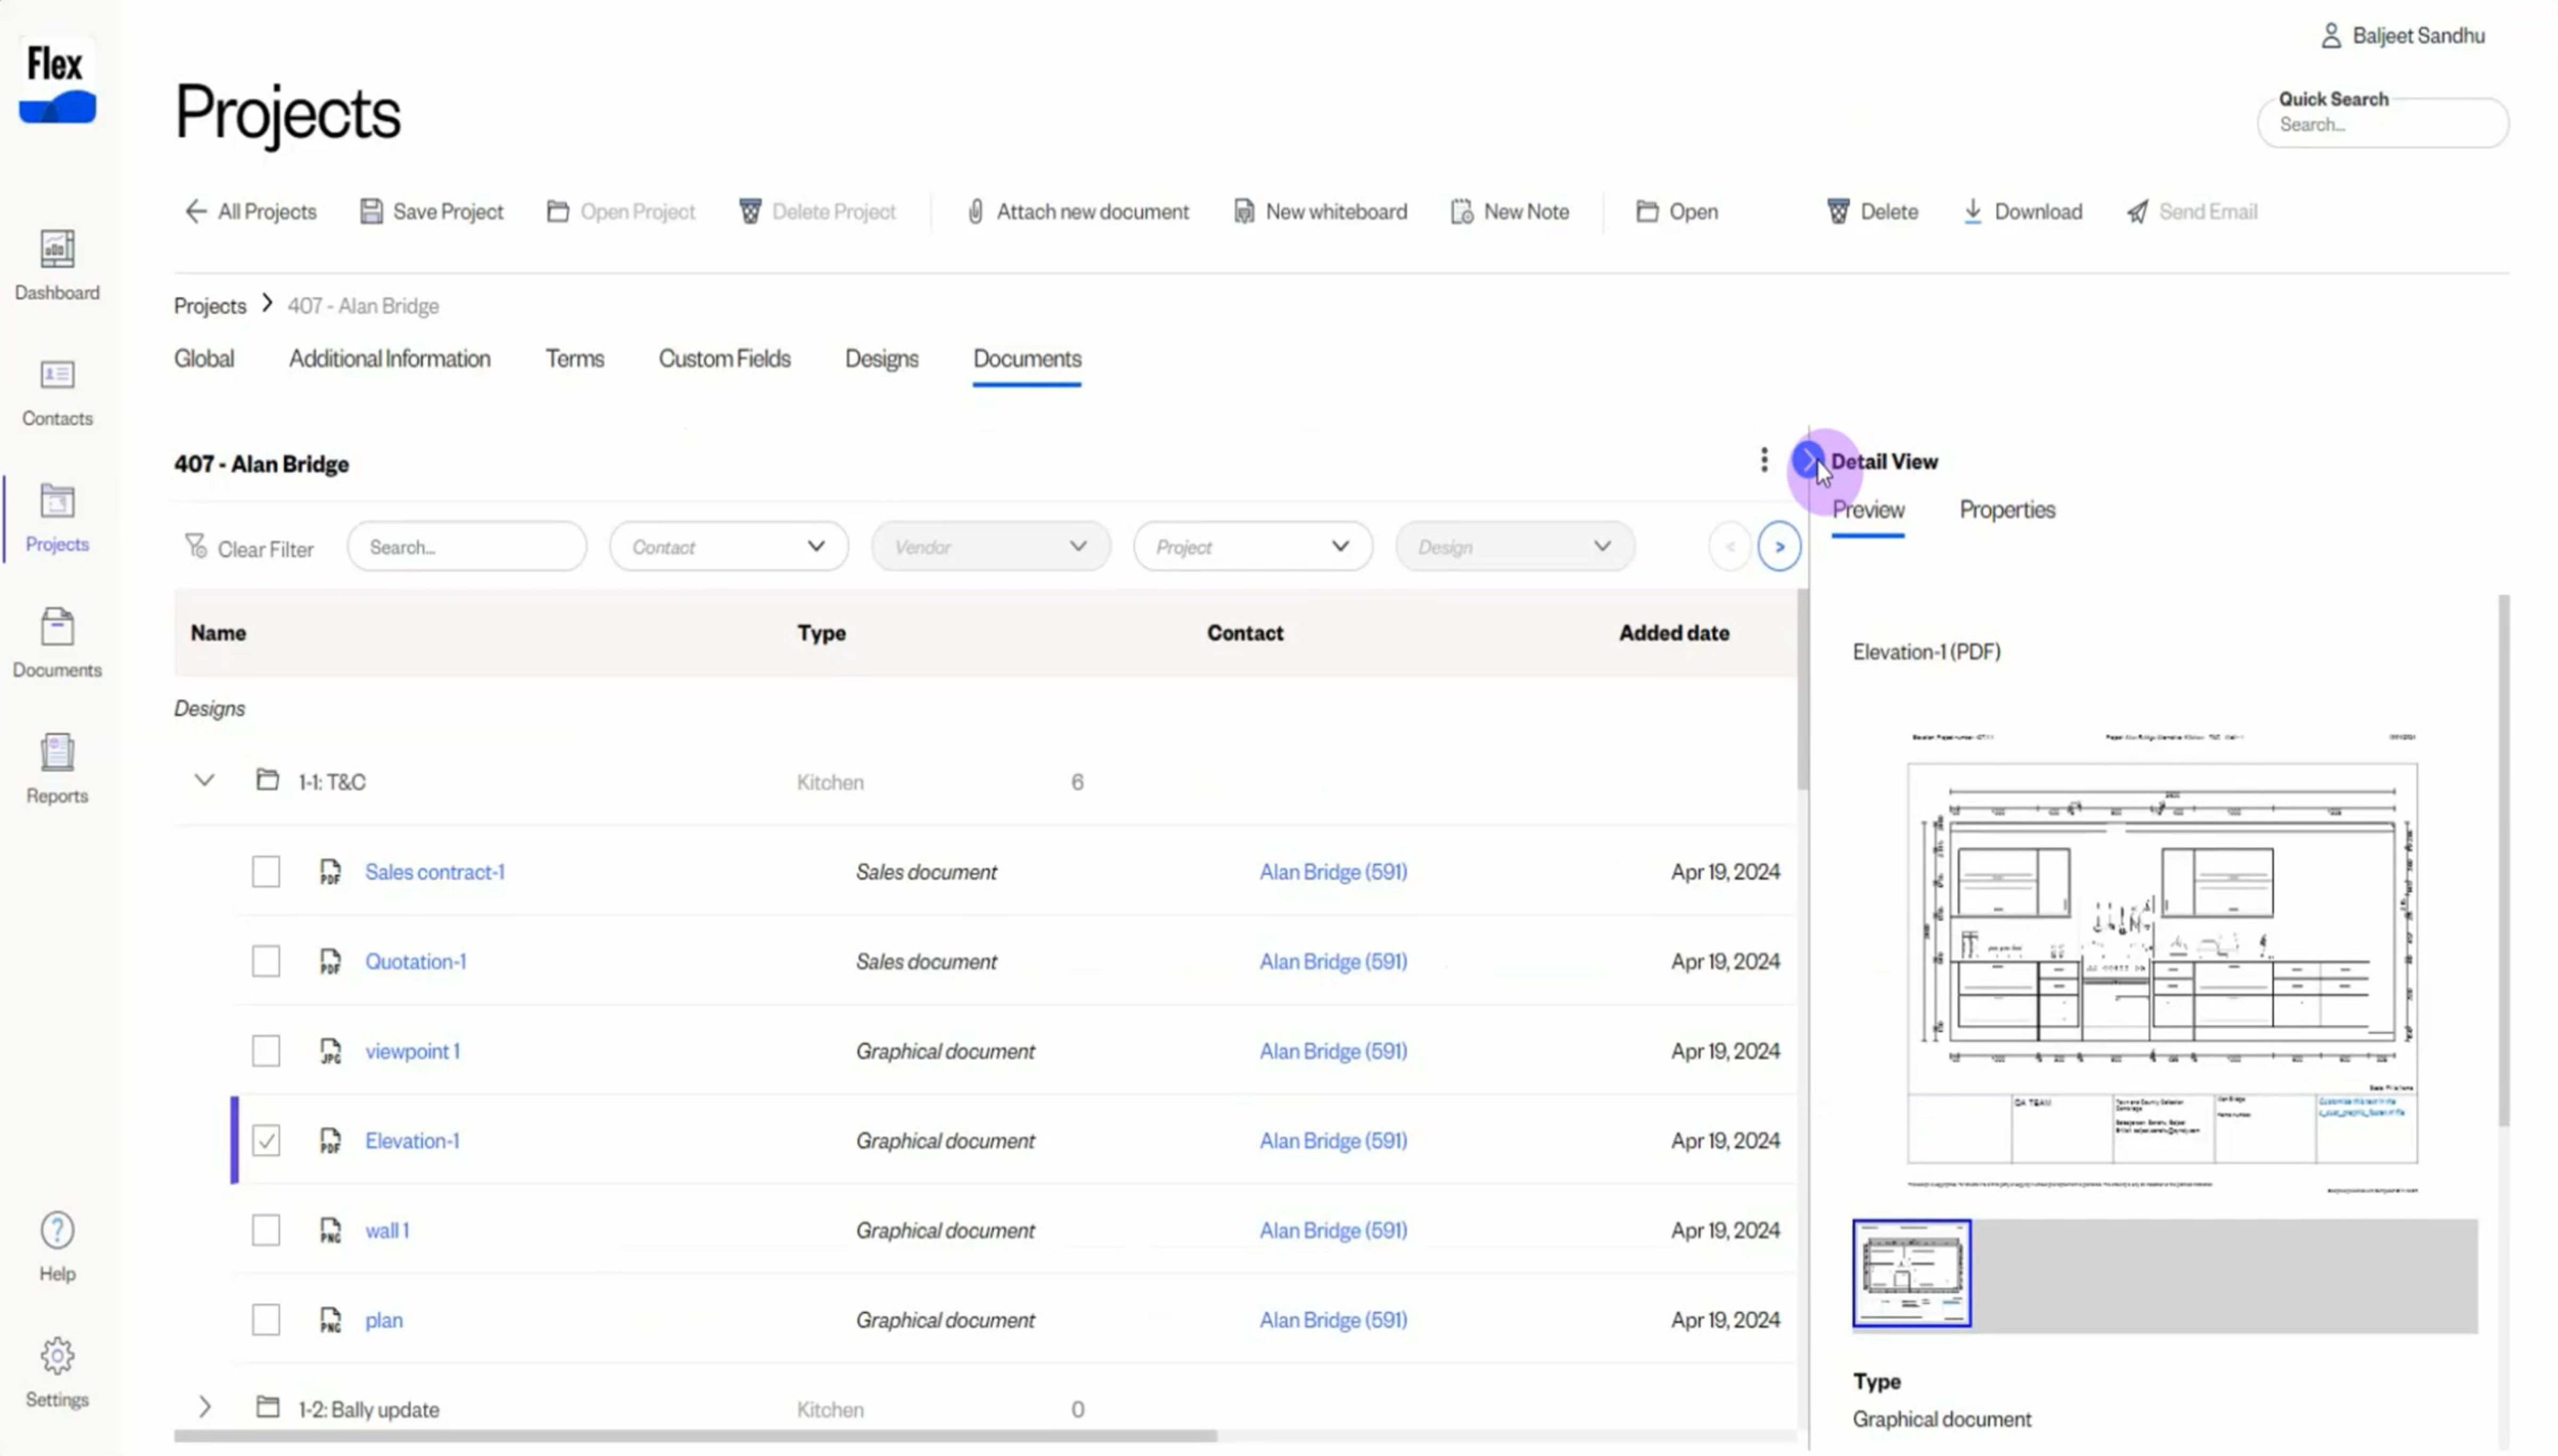Uncheck the Elevation-1 checkbox
The width and height of the screenshot is (2558, 1456).
pos(266,1141)
